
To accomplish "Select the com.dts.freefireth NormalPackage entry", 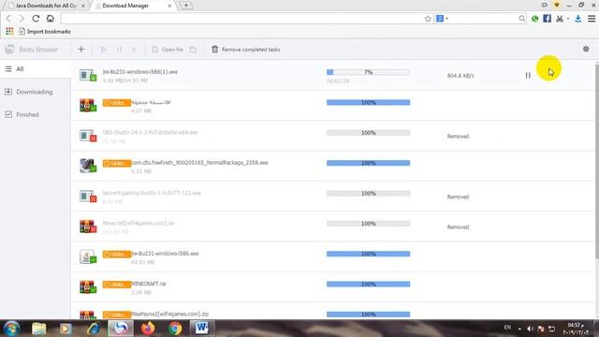I will 199,163.
